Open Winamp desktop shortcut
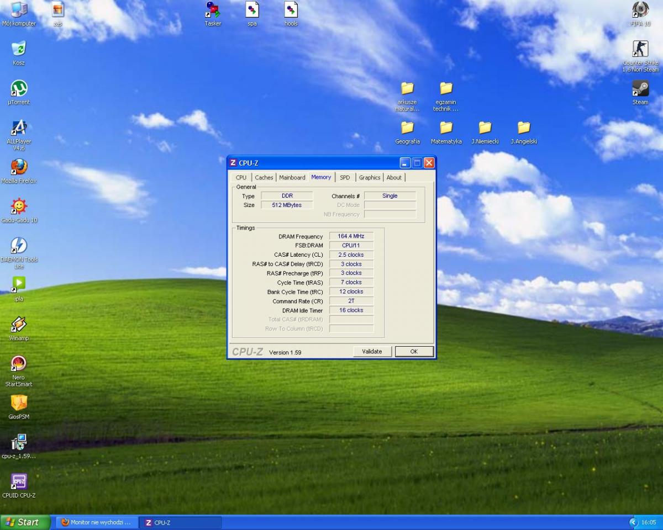The height and width of the screenshot is (530, 663). click(x=19, y=328)
